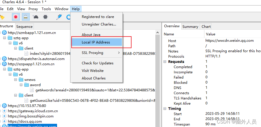Toggle throttling with the turtle icon
Viewport: 261px width, 127px height.
coord(35,17)
